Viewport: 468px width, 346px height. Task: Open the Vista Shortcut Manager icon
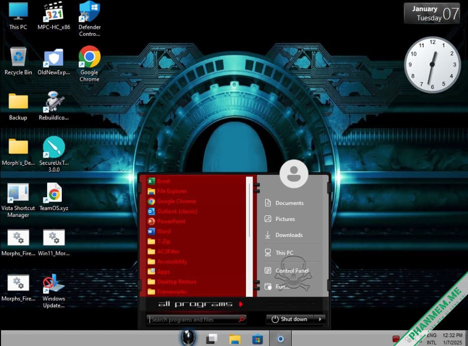(18, 200)
